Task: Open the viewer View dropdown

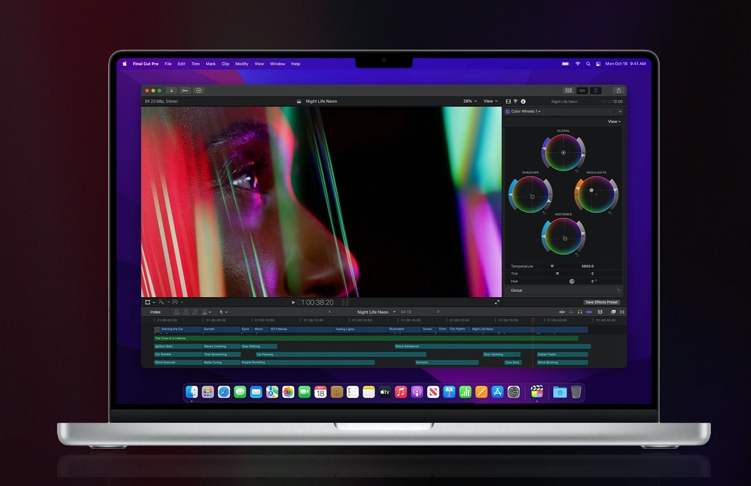Action: tap(490, 101)
